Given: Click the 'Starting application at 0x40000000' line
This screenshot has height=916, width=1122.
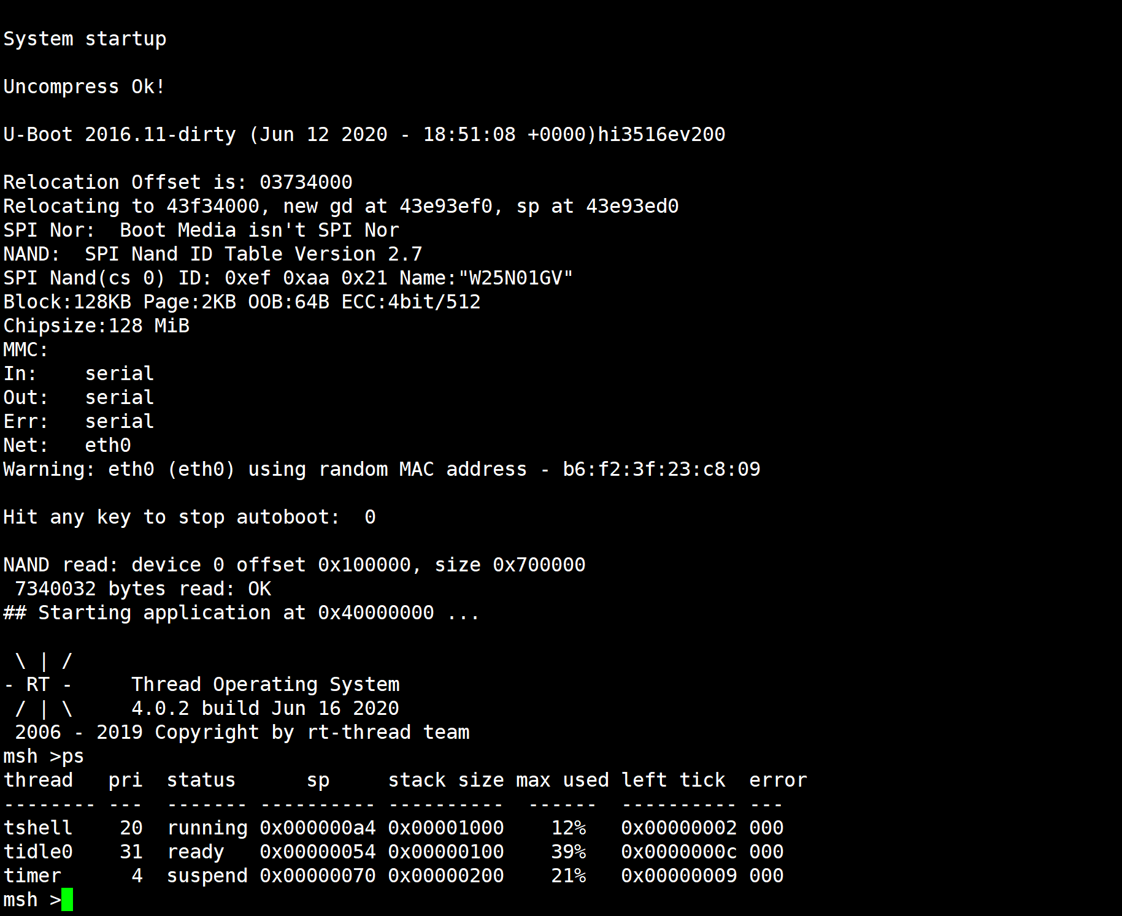Looking at the screenshot, I should pyautogui.click(x=242, y=613).
